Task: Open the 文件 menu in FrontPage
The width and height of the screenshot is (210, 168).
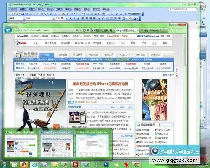Action: click(14, 9)
